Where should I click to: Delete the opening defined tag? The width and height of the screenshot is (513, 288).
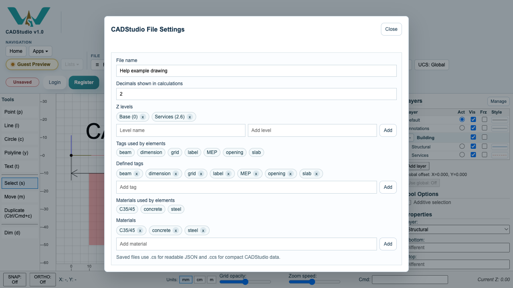(290, 174)
